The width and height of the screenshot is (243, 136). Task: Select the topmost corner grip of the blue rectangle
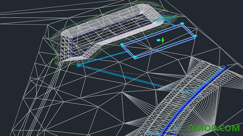[182, 23]
